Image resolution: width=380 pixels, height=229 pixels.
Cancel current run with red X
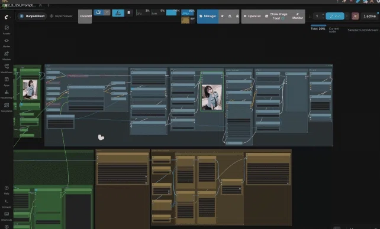click(x=355, y=16)
